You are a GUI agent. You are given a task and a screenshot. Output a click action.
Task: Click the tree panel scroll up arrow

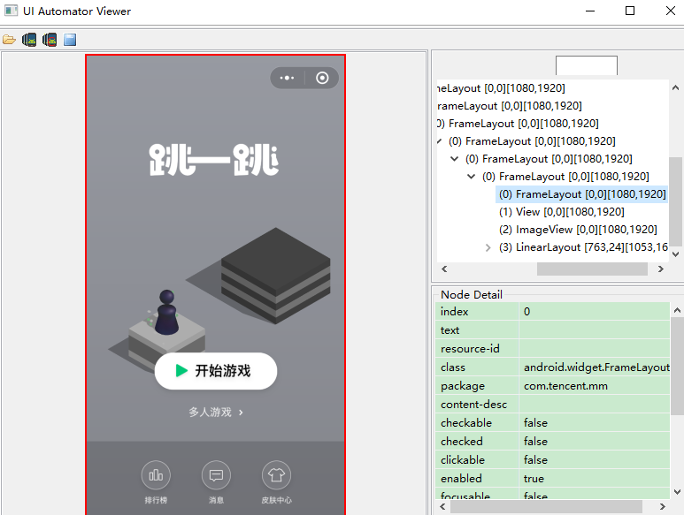pyautogui.click(x=675, y=87)
